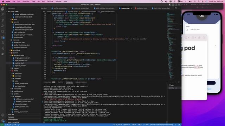The width and height of the screenshot is (225, 126).
Task: Open the Flutter view in activity bar
Action: point(3,48)
